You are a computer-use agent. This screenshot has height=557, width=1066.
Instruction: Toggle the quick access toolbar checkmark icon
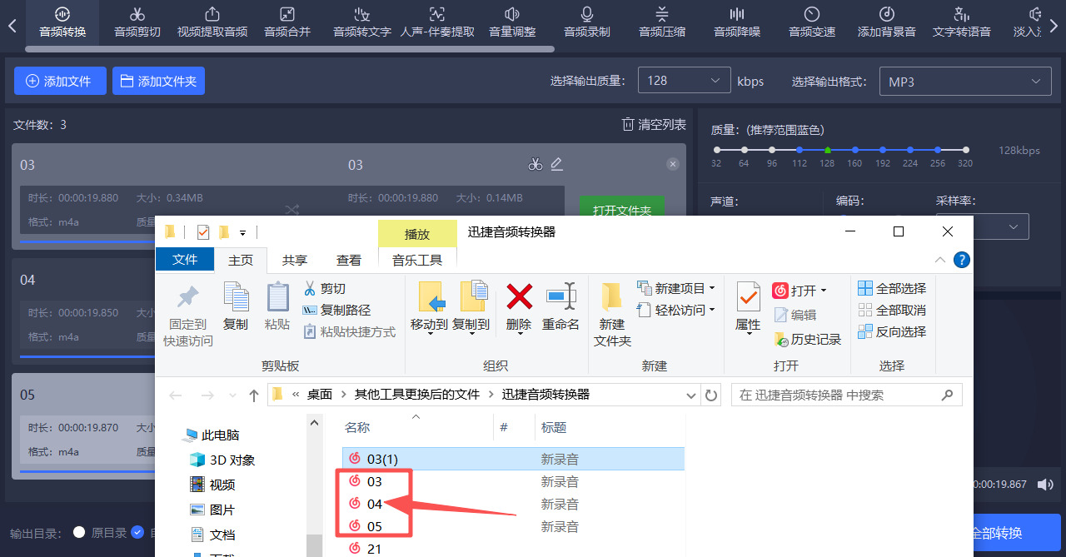tap(203, 231)
